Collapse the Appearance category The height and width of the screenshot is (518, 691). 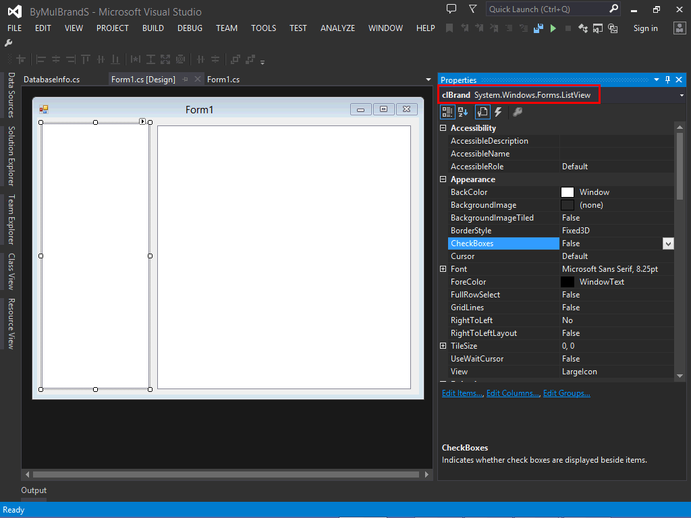coord(443,179)
